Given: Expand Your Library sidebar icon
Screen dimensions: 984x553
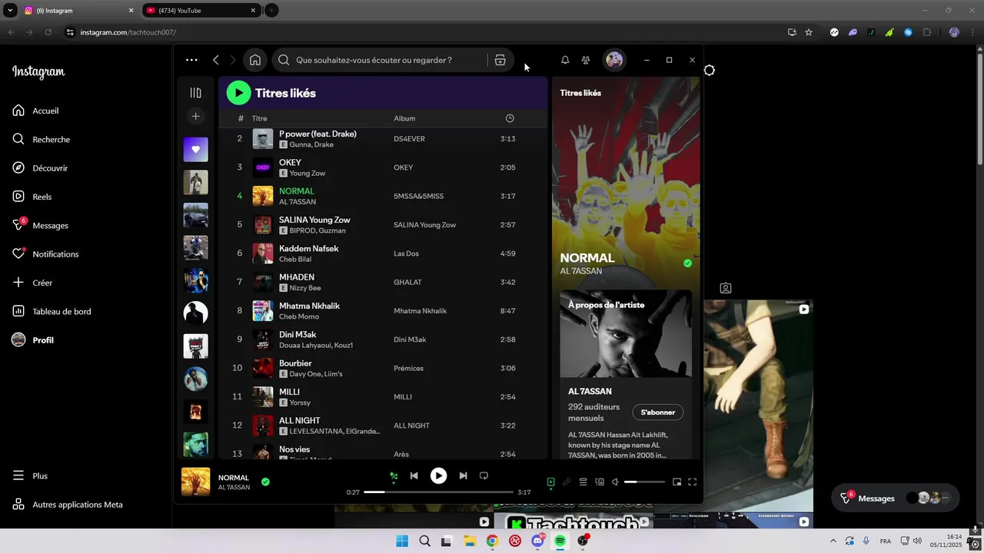Looking at the screenshot, I should click(x=195, y=93).
